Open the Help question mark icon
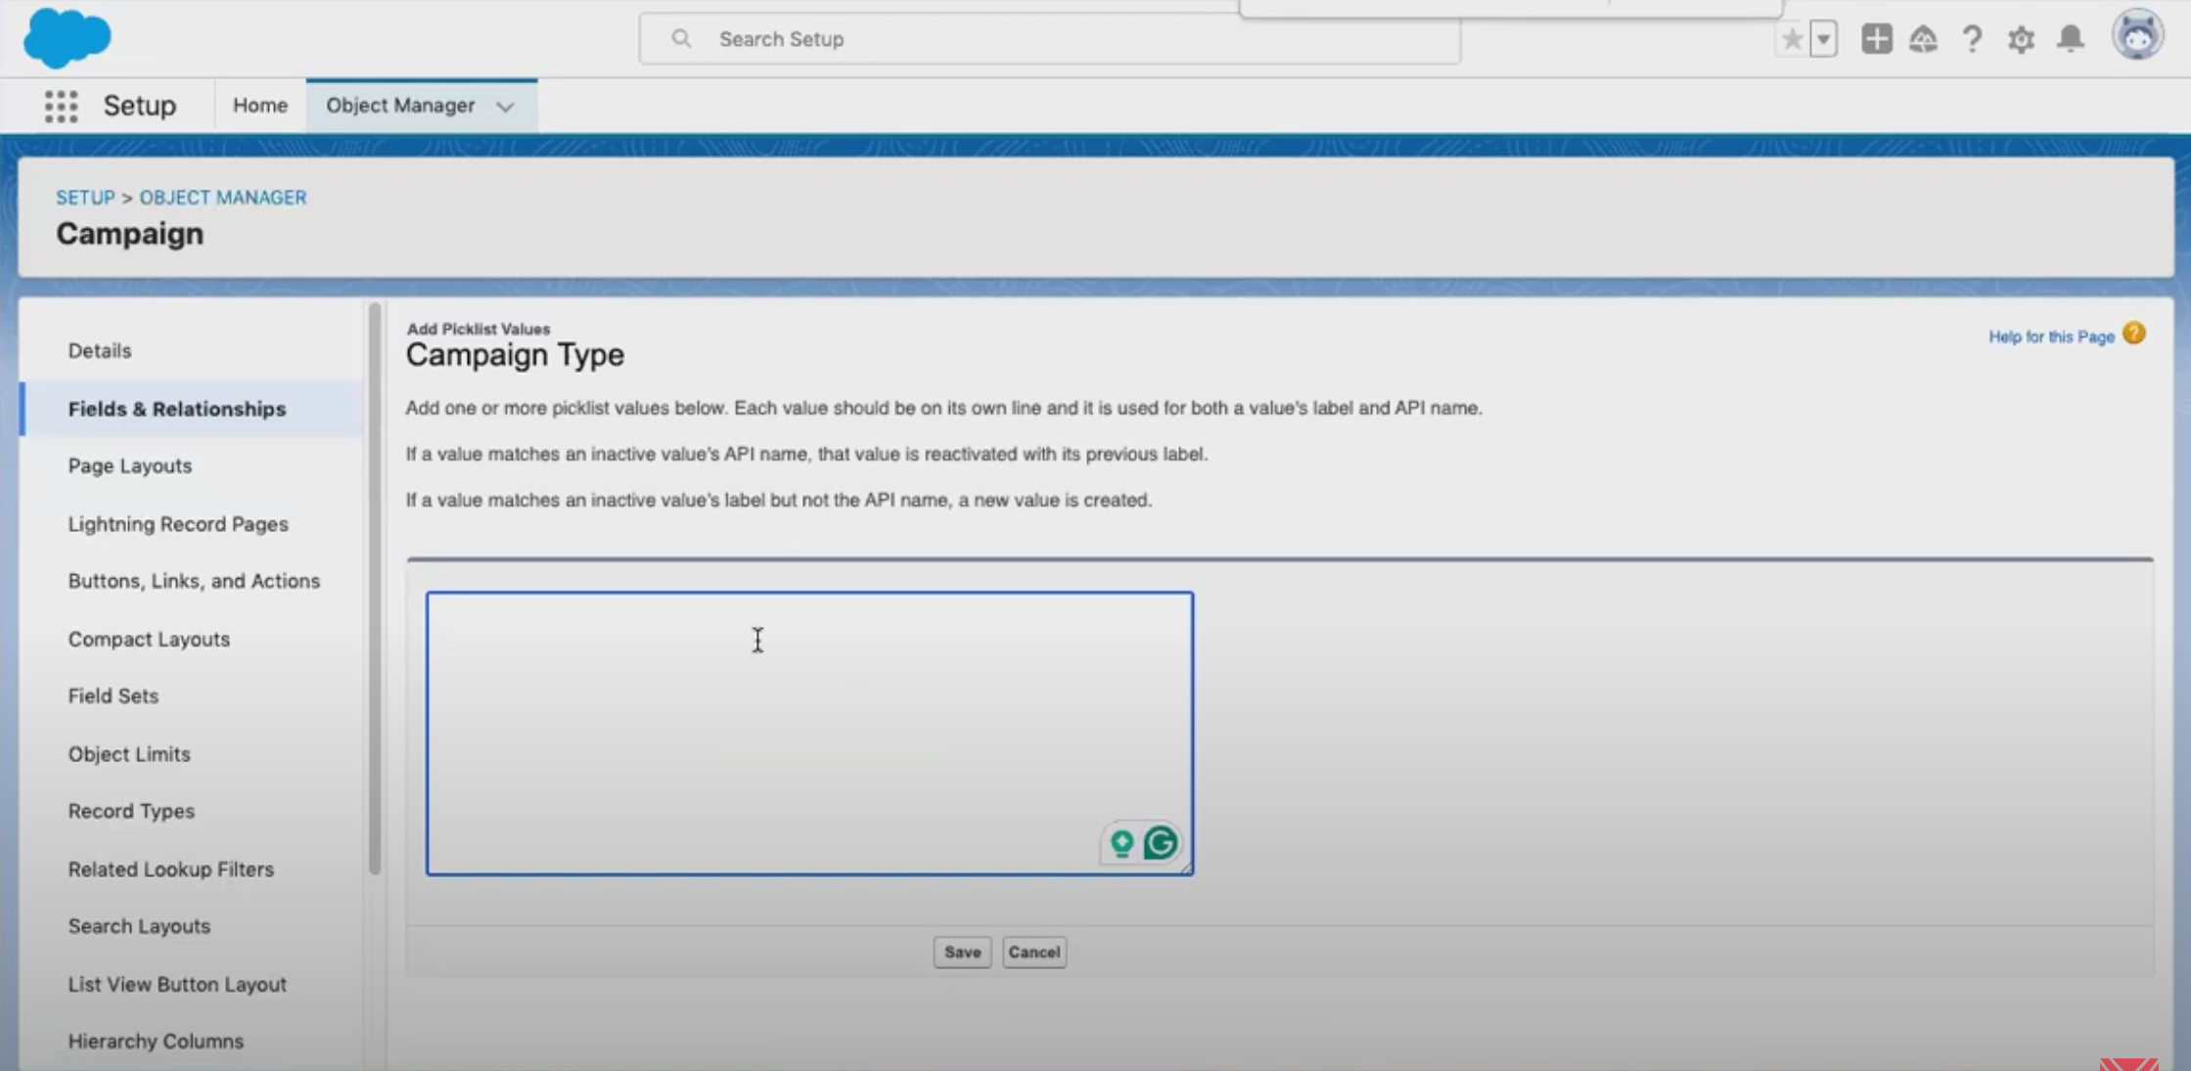This screenshot has width=2191, height=1071. pos(1972,39)
